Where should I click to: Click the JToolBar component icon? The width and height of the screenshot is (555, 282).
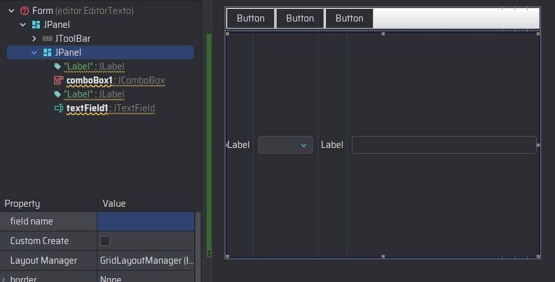point(47,39)
